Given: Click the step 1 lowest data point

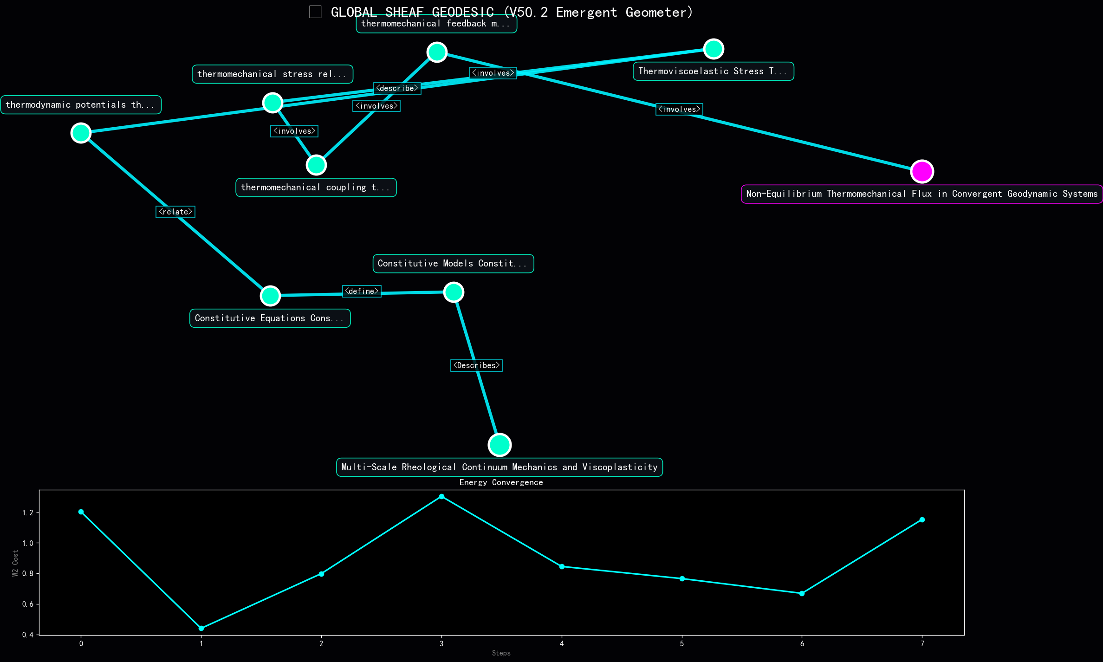Looking at the screenshot, I should (201, 628).
